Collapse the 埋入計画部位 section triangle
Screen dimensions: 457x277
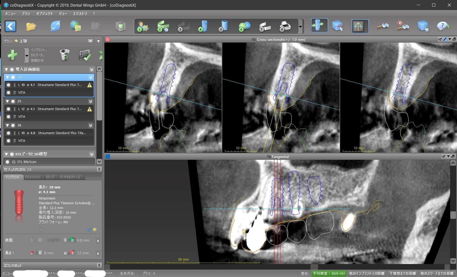(6, 69)
